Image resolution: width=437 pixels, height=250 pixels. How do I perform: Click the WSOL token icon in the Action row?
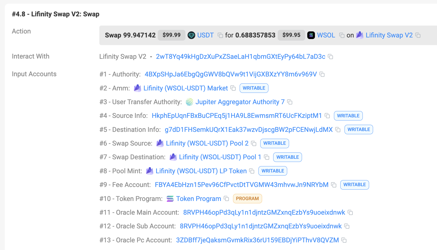[311, 35]
